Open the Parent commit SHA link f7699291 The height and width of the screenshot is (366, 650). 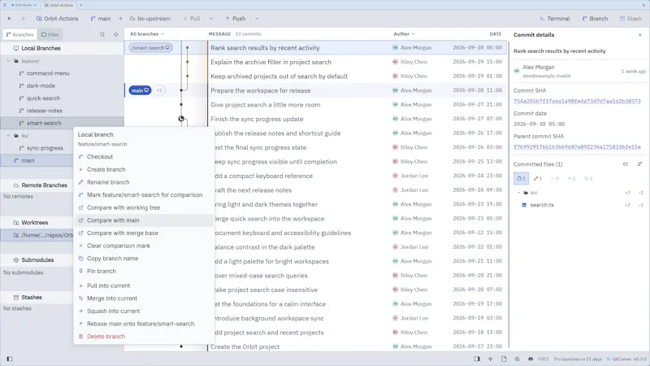(x=577, y=147)
